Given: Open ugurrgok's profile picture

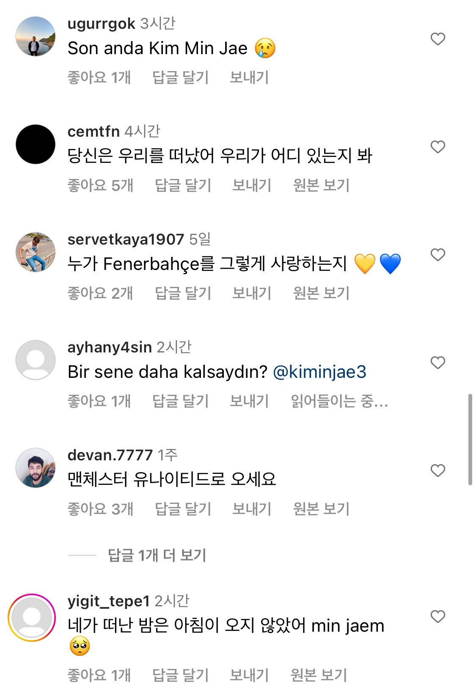Looking at the screenshot, I should tap(36, 36).
